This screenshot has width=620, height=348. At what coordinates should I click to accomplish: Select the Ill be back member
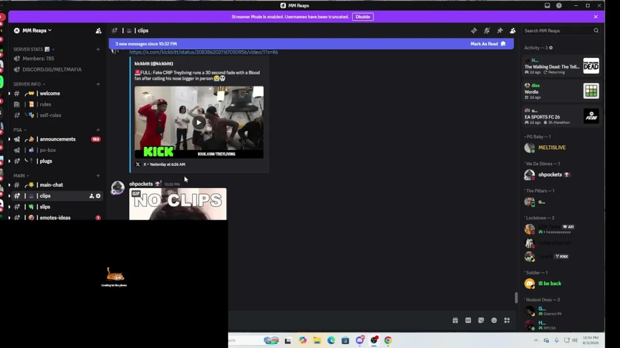(562, 284)
